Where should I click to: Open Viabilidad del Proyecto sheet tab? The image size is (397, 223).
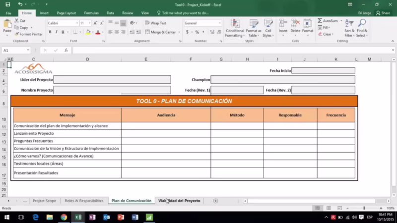(179, 201)
